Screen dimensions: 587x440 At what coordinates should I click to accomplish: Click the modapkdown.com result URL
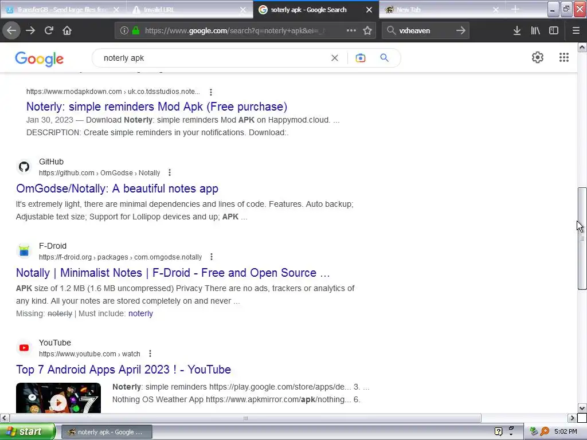point(113,92)
